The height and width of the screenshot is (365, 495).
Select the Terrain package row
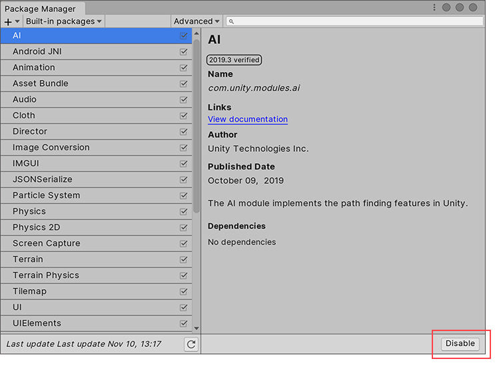tap(96, 260)
